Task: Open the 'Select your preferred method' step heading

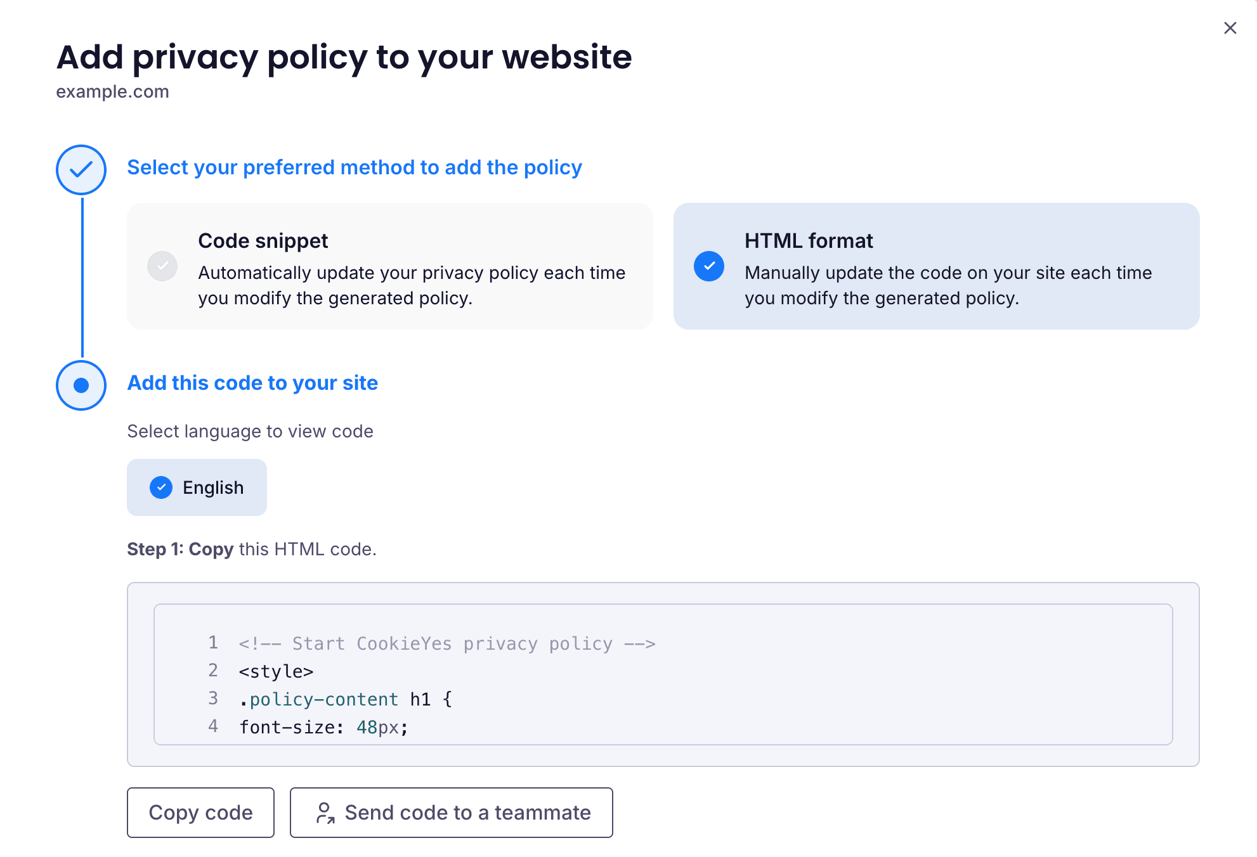Action: point(355,167)
